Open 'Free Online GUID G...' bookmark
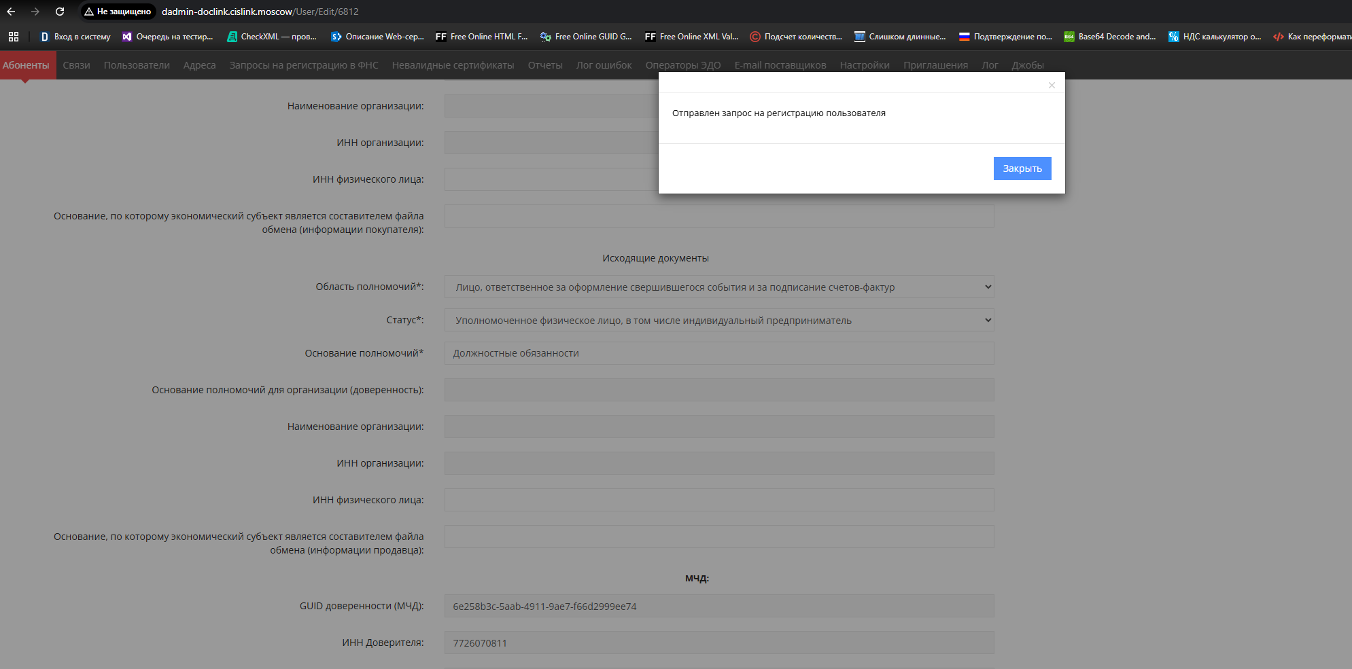Image resolution: width=1352 pixels, height=669 pixels. point(587,37)
